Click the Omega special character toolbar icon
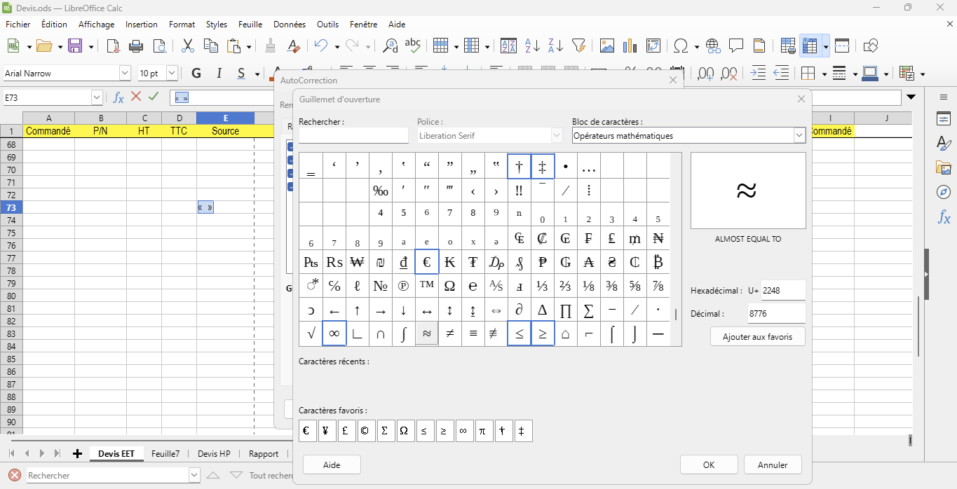Image resolution: width=957 pixels, height=489 pixels. 680,46
